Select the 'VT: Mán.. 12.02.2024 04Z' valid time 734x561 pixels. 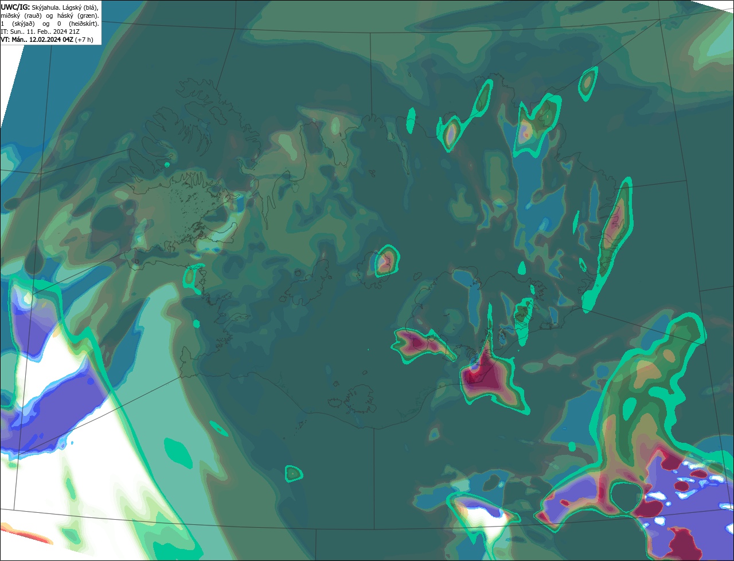37,40
